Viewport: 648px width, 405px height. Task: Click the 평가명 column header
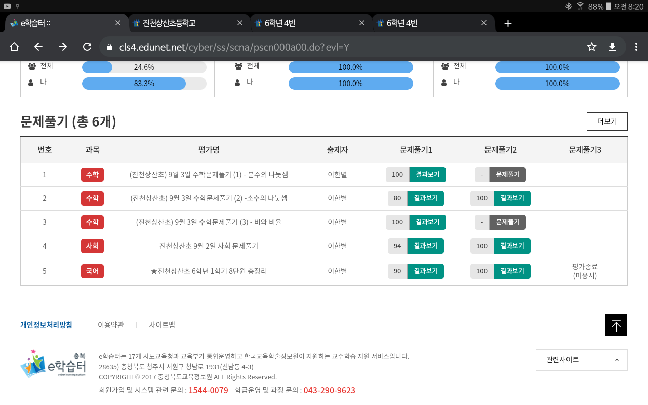click(x=209, y=150)
